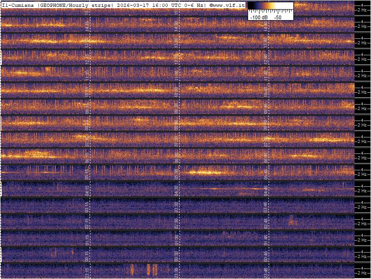Select the 10:45 time marker
This screenshot has width=371, height=279.
pyautogui.click(x=265, y=91)
